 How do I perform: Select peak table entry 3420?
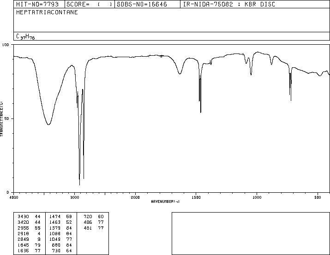[x=23, y=222]
